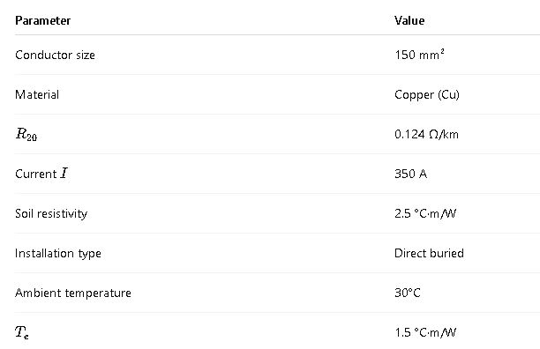Click the 150 mm² value
This screenshot has height=349, width=540.
tap(419, 55)
